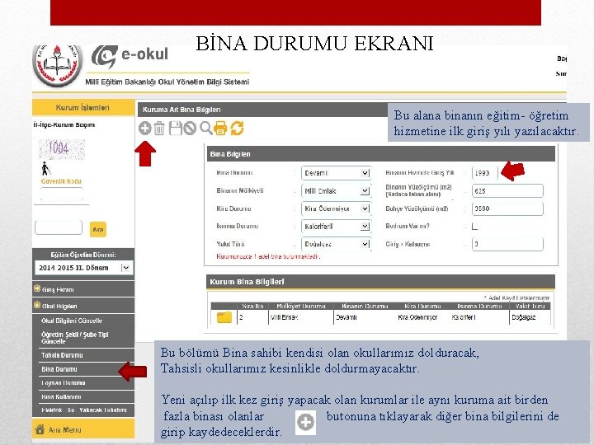Viewport: 594px width, 445px height.
Task: Click the e-okul logo
Action: [130, 56]
